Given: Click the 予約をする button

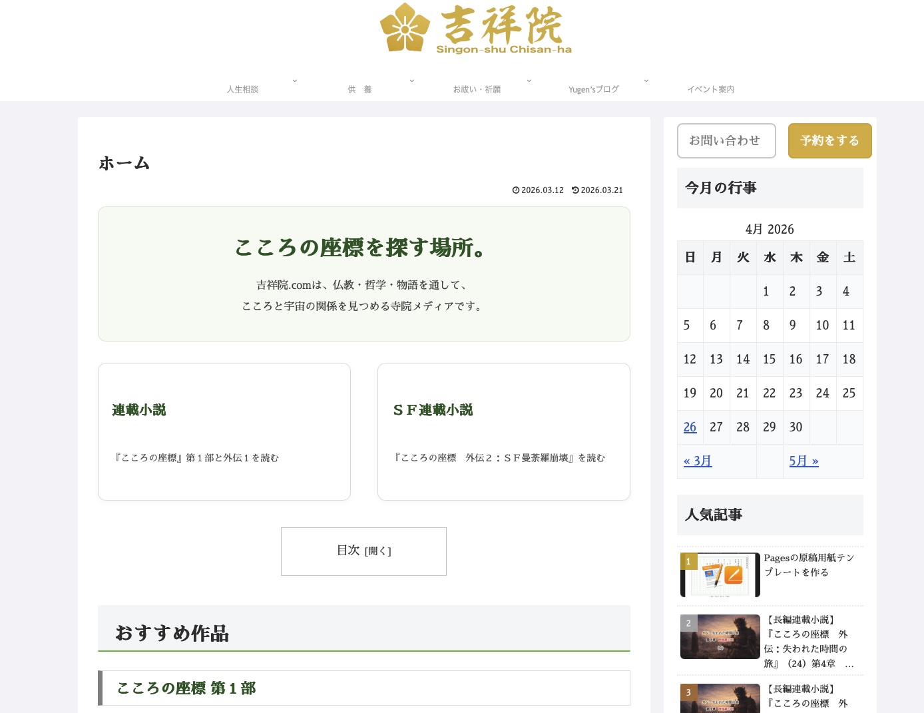Looking at the screenshot, I should [829, 140].
